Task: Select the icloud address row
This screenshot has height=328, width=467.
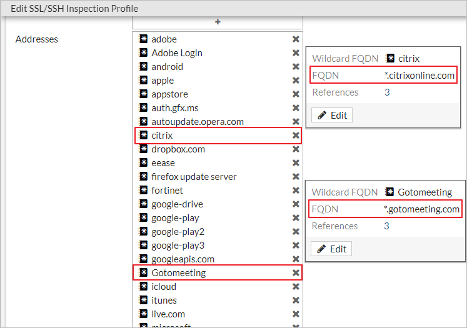Action: tap(218, 287)
